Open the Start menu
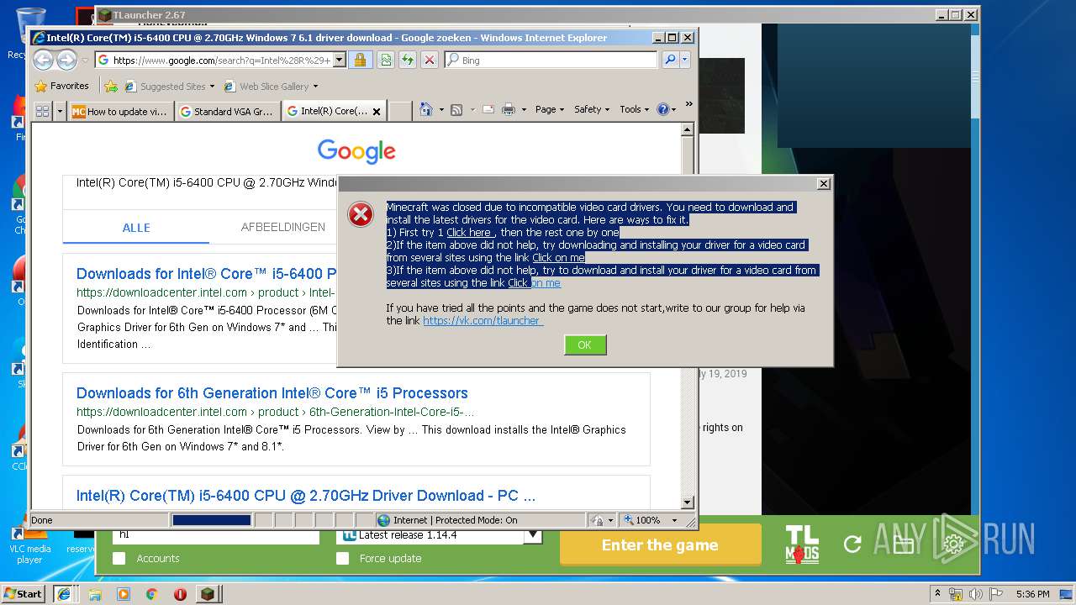 point(24,593)
